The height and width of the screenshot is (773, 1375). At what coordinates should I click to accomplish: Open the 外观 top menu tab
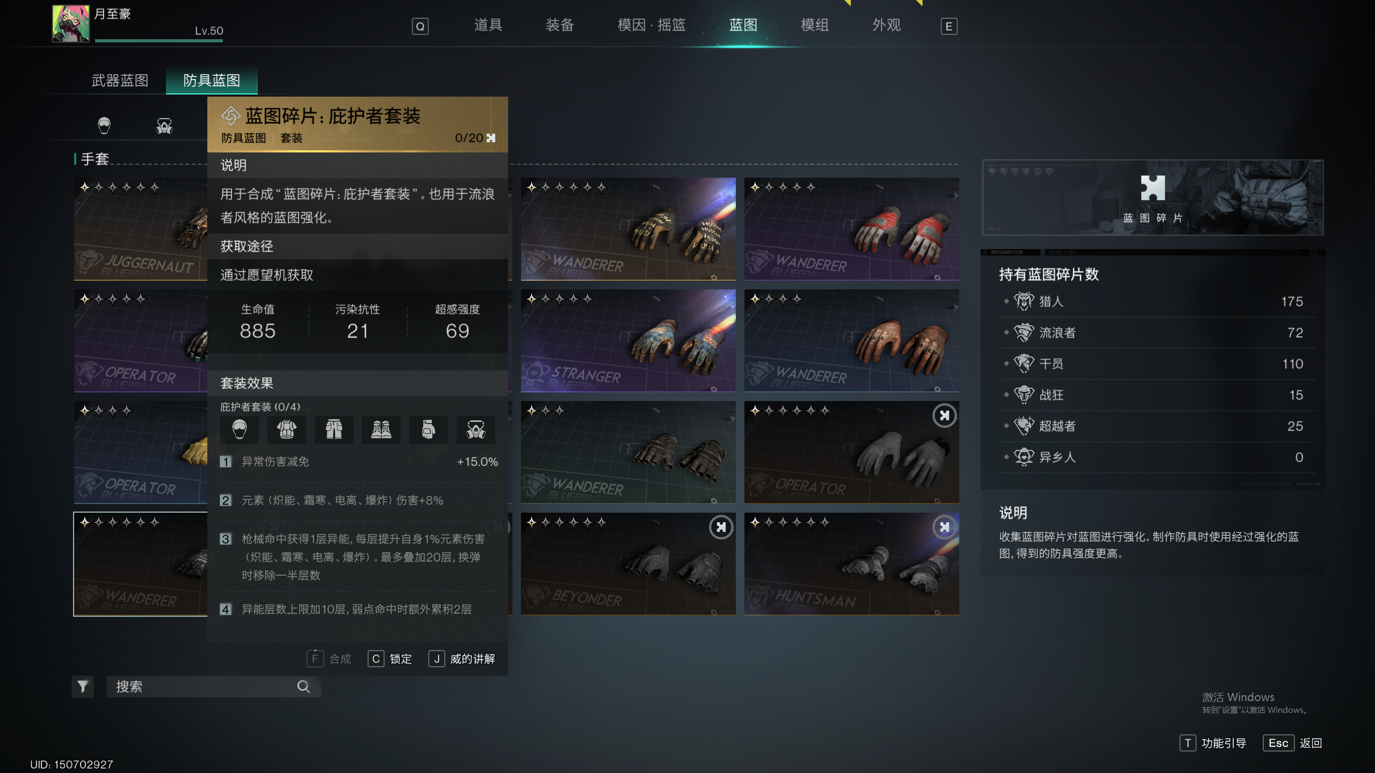886,25
